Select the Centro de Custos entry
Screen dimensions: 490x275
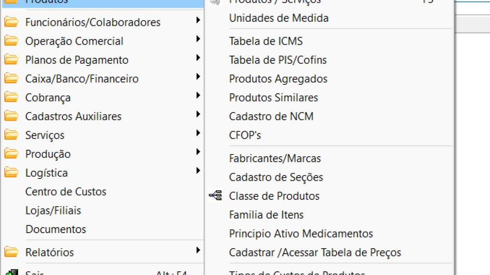point(66,192)
